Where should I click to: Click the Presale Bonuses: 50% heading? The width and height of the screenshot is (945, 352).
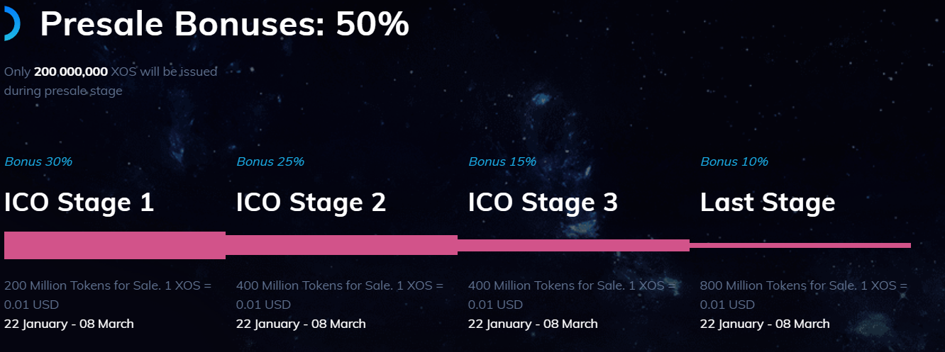(224, 25)
